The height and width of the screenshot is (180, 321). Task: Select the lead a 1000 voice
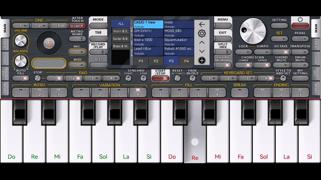click(148, 42)
